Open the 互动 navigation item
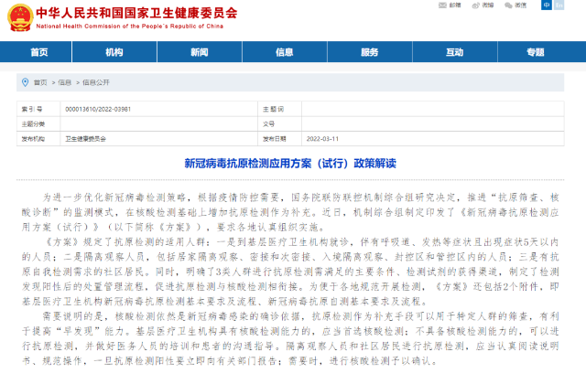Viewport: 586px width, 384px height. (x=454, y=52)
